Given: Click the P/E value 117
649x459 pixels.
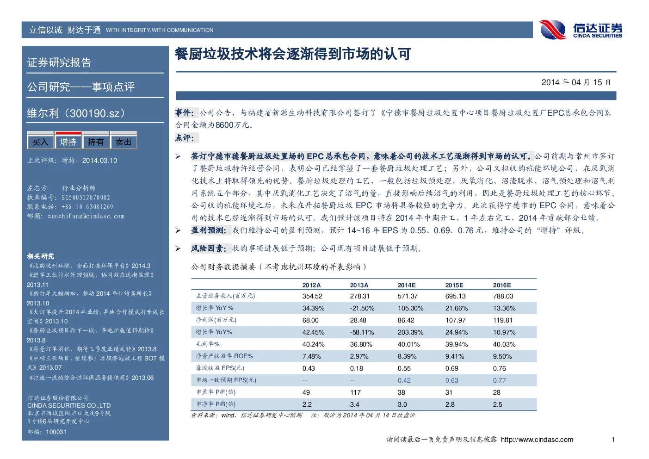Looking at the screenshot, I should (x=355, y=392).
